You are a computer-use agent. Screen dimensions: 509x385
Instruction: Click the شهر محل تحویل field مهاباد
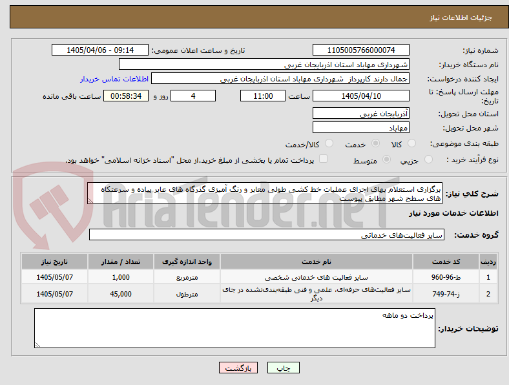pos(360,127)
